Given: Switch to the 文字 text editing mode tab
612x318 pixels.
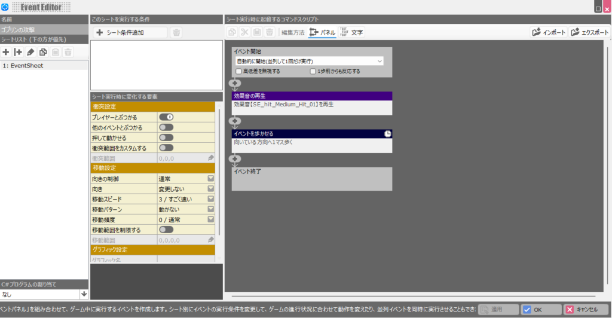Looking at the screenshot, I should point(351,32).
